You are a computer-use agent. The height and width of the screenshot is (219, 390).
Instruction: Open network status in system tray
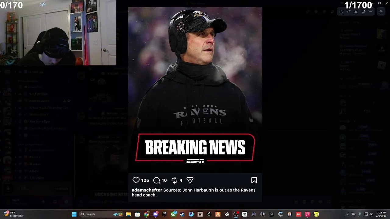pyautogui.click(x=367, y=214)
